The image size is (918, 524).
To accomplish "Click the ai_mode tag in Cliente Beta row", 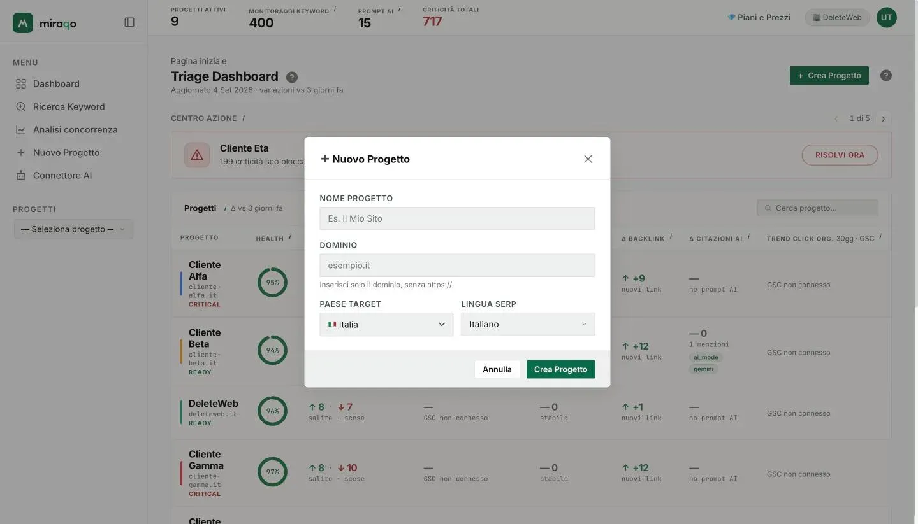I will [x=705, y=358].
